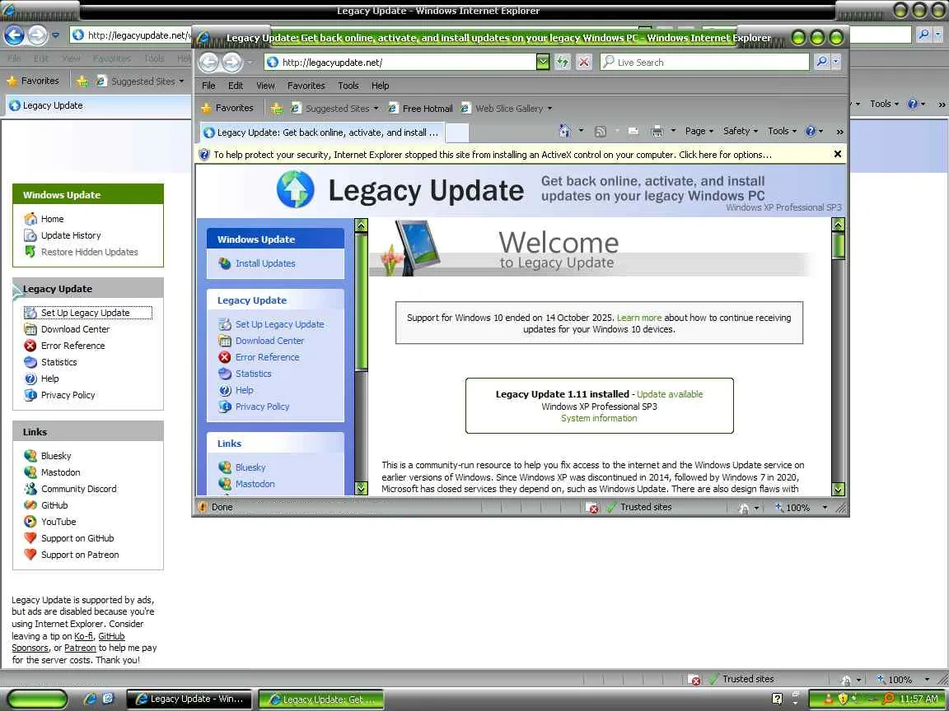Open the address bar dropdown arrow in the front window
Image resolution: width=949 pixels, height=711 pixels.
543,62
